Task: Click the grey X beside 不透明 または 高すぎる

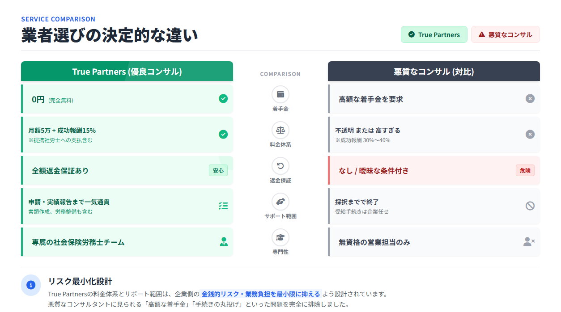Action: pos(530,135)
